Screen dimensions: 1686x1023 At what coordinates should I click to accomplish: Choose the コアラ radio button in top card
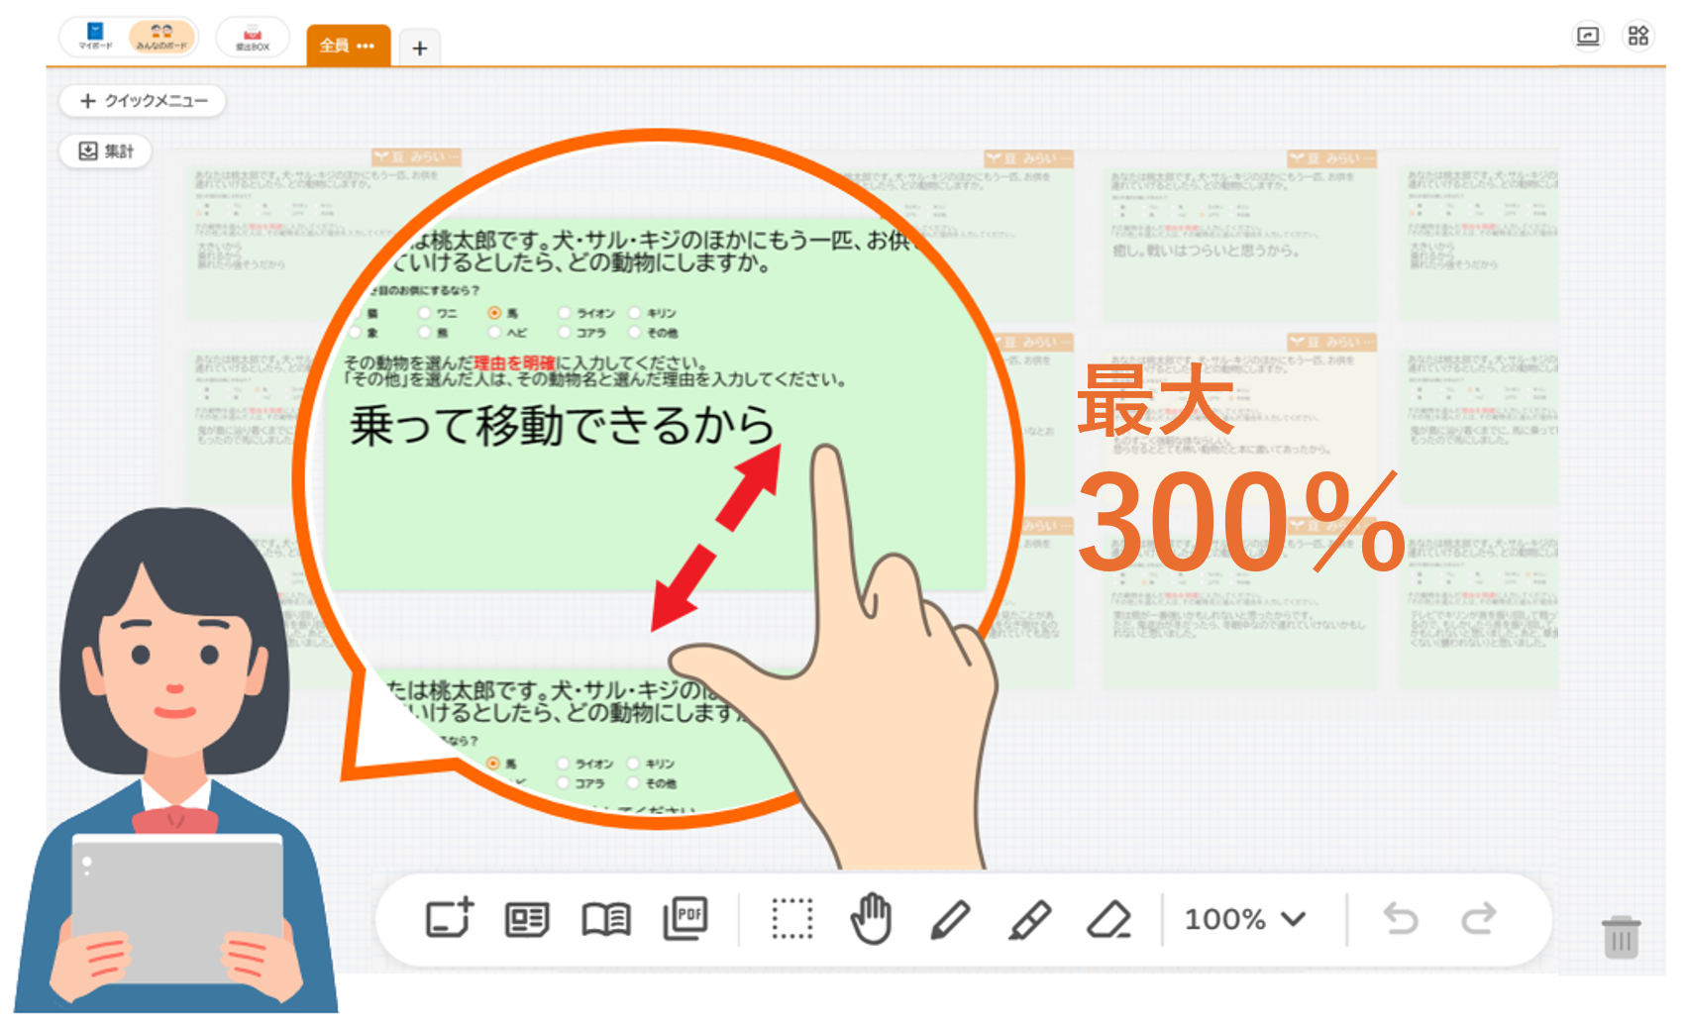(x=565, y=333)
